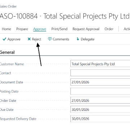Click the Comments speech bubble icon
130x130 pixels.
[50, 39]
